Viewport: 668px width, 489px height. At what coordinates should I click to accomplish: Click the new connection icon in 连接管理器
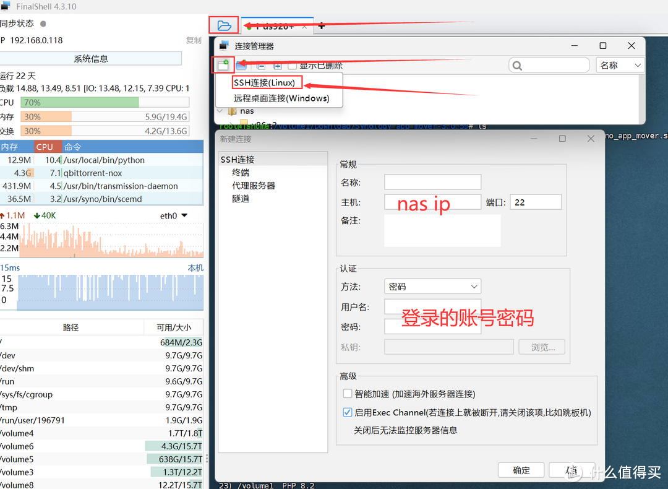coord(223,65)
